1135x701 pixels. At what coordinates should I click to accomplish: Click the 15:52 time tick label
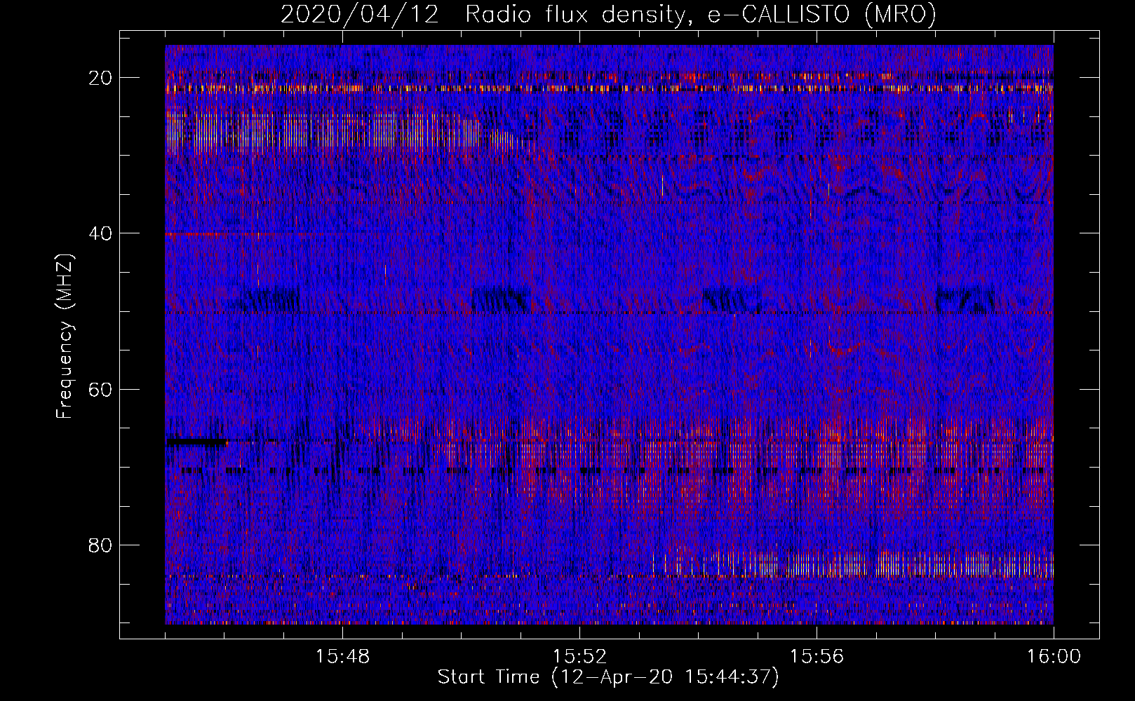[579, 657]
